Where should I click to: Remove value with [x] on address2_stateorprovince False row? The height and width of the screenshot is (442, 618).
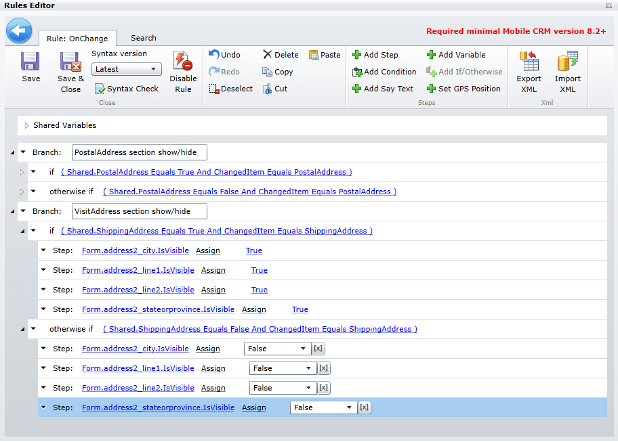pos(364,407)
